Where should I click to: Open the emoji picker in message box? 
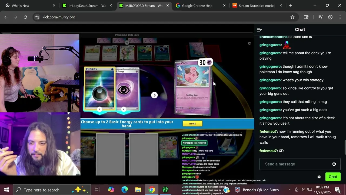pyautogui.click(x=334, y=164)
